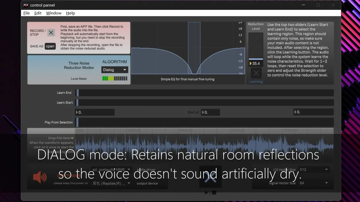Image resolution: width=360 pixels, height=202 pixels.
Task: Open the Realtek output device dropdown
Action: click(112, 183)
